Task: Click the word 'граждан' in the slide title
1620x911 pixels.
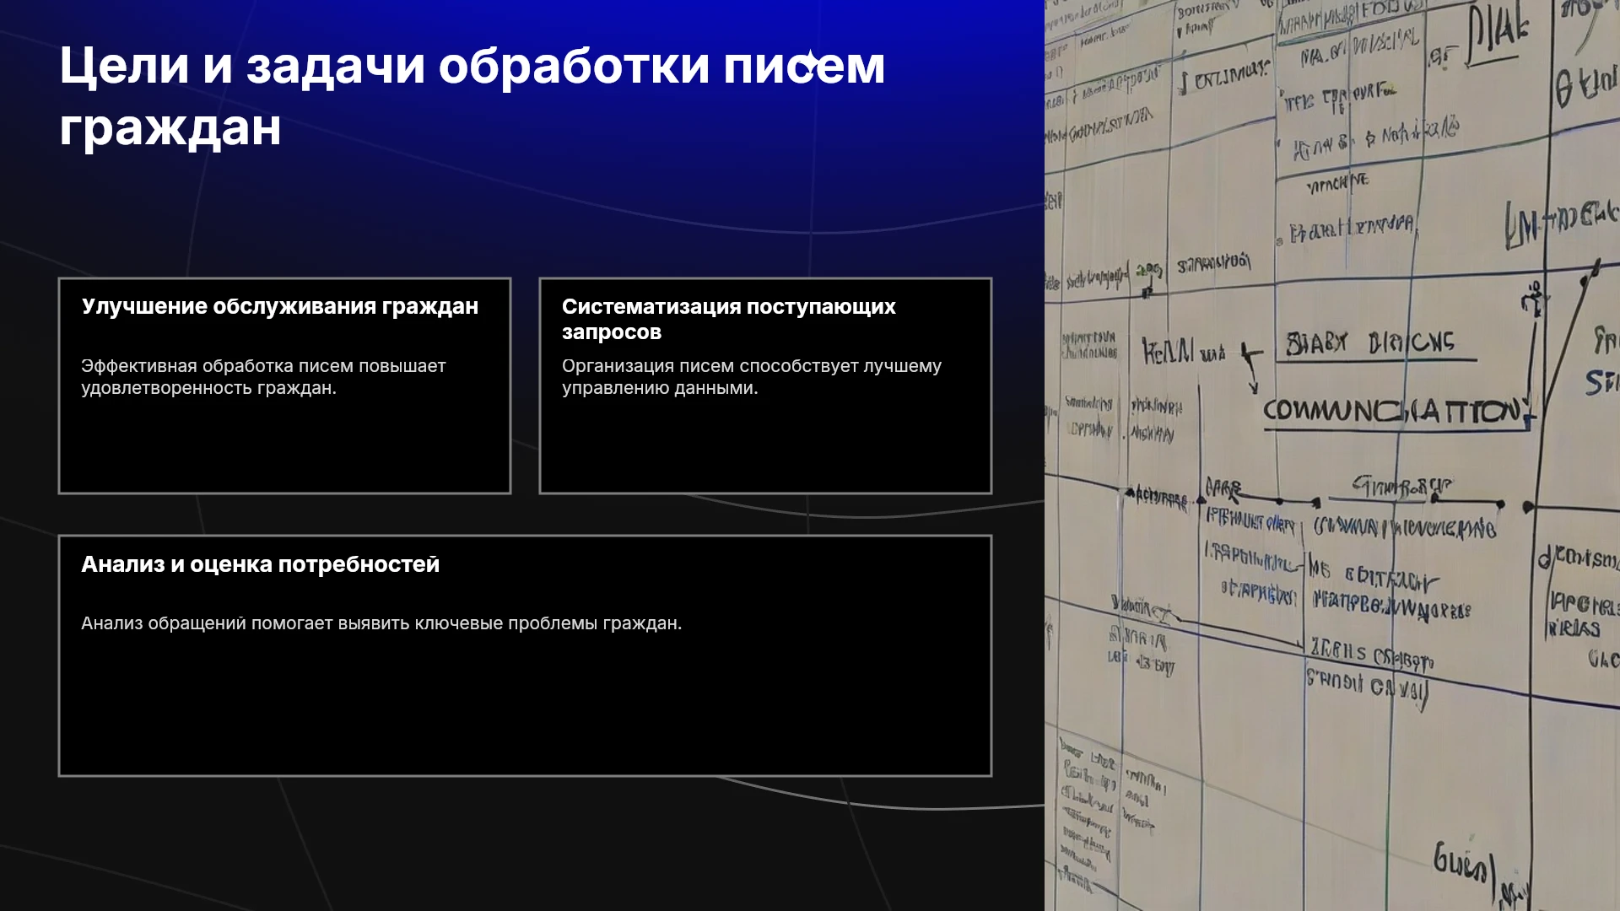Action: [170, 128]
